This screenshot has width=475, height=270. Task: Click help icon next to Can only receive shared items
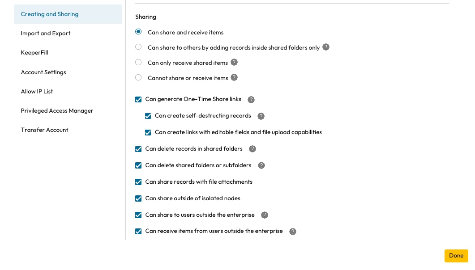[x=234, y=62]
